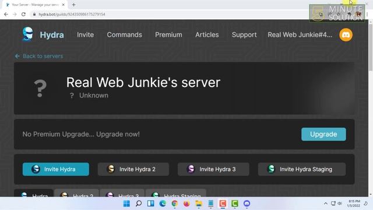The width and height of the screenshot is (373, 210).
Task: Click the No Premium Upgrade text
Action: (x=81, y=134)
